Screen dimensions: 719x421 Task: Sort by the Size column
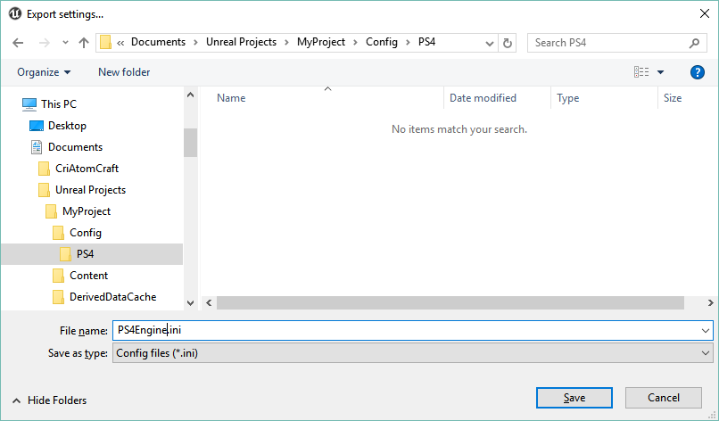click(x=673, y=98)
